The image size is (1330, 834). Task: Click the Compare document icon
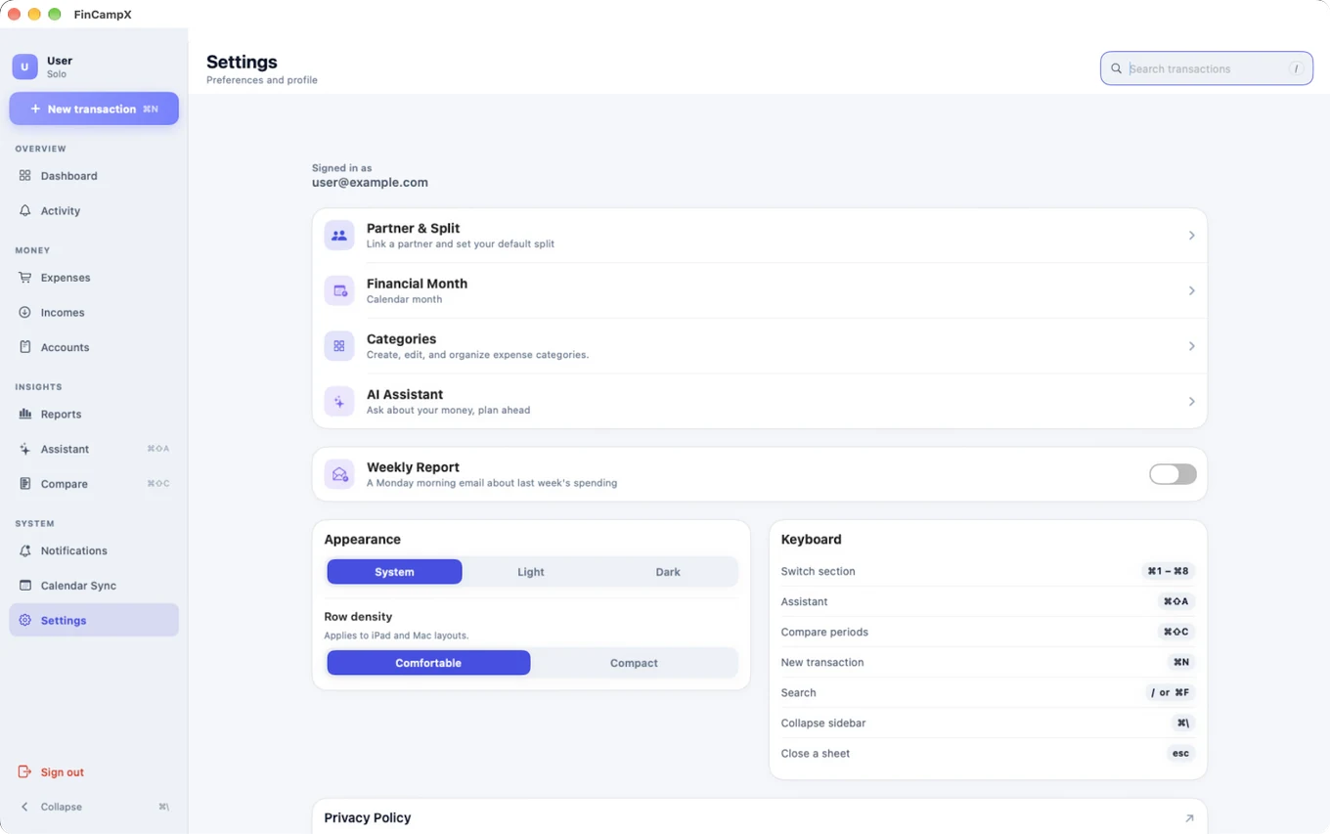[x=25, y=484]
